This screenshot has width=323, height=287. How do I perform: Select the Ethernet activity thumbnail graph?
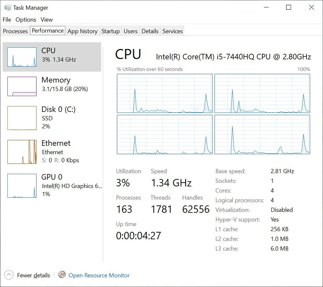(x=22, y=152)
